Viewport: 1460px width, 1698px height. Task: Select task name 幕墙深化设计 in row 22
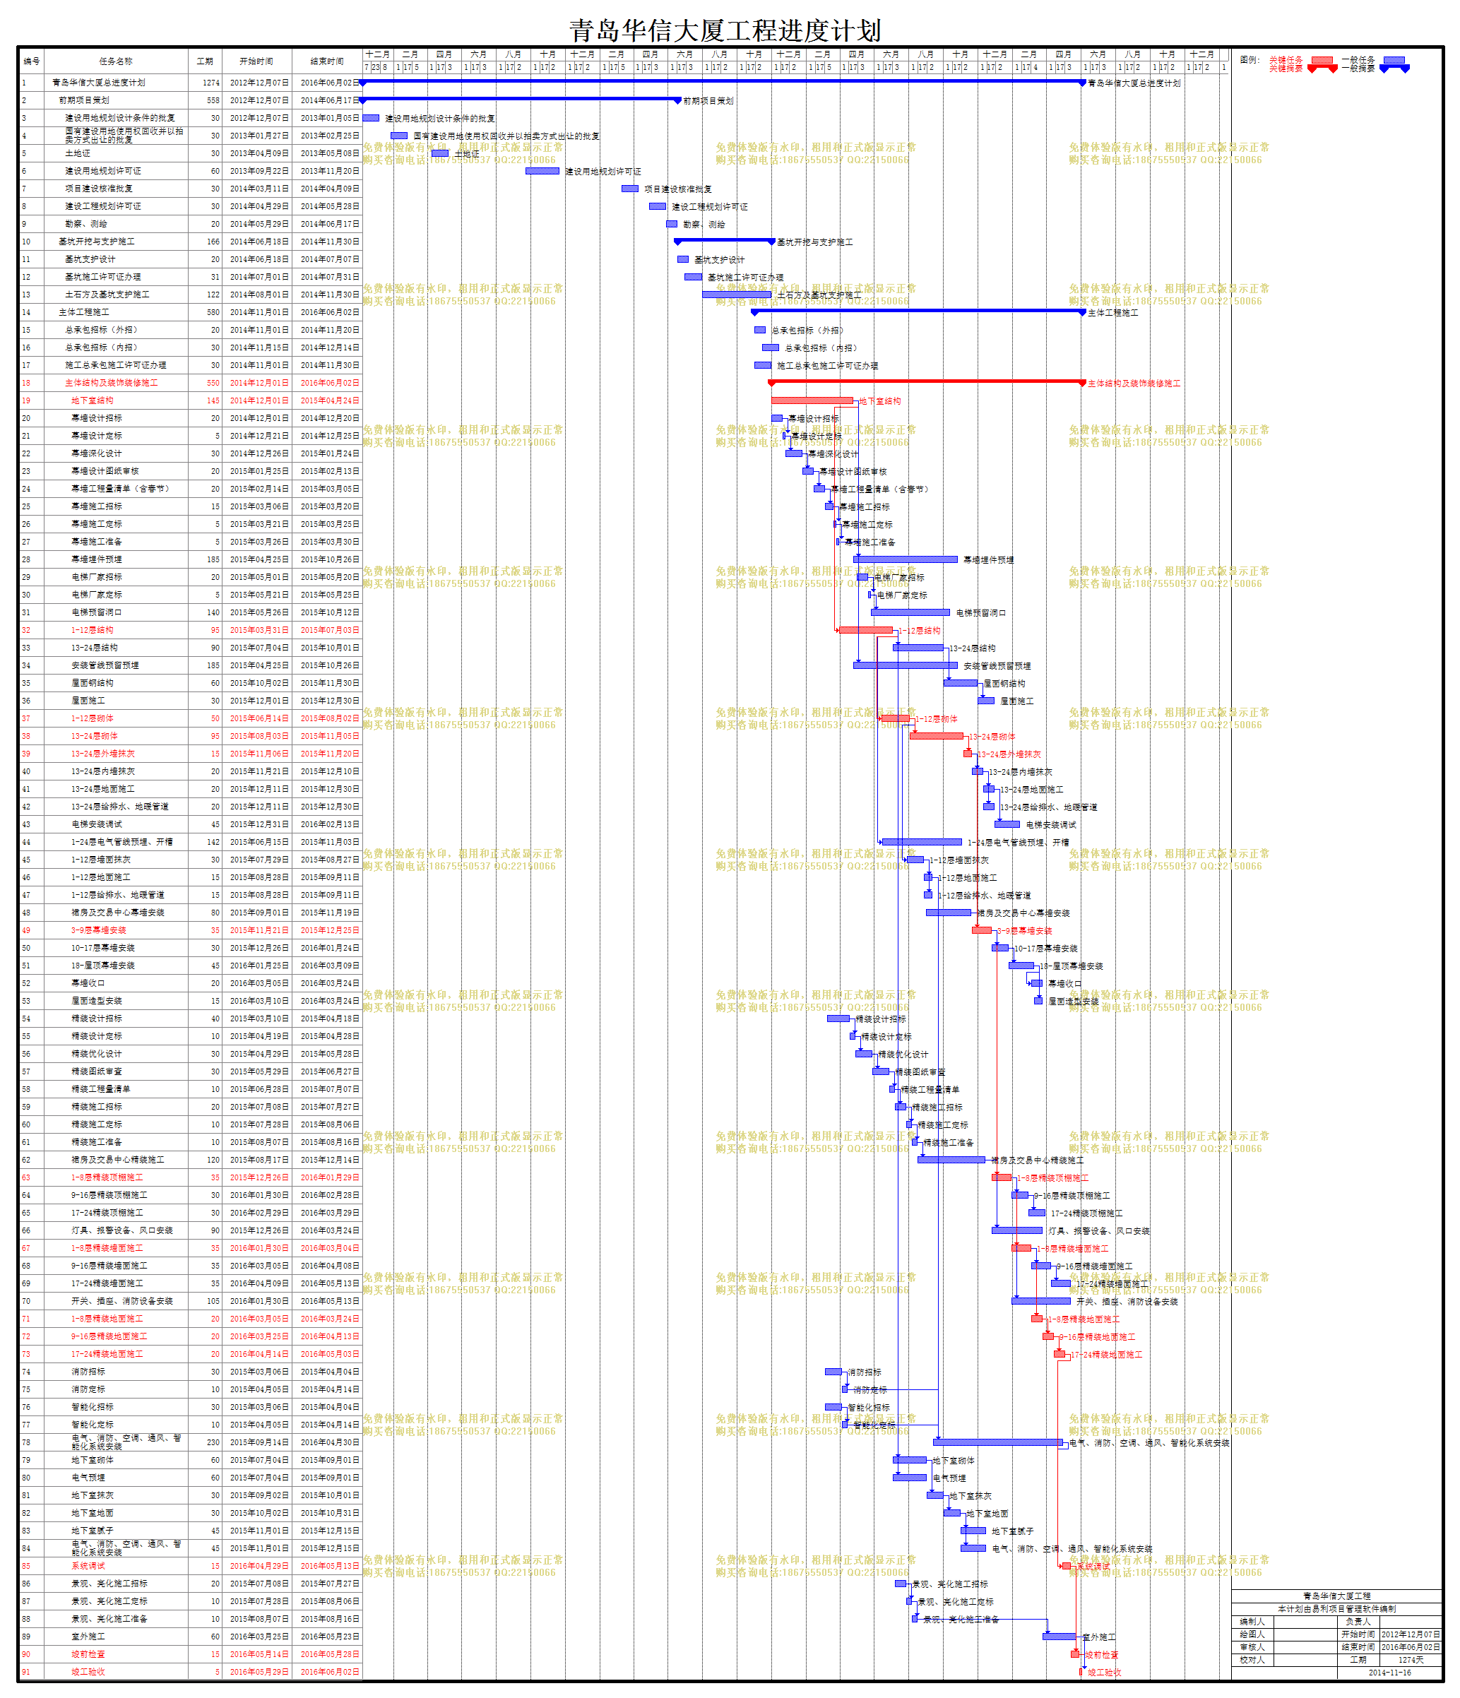(97, 453)
